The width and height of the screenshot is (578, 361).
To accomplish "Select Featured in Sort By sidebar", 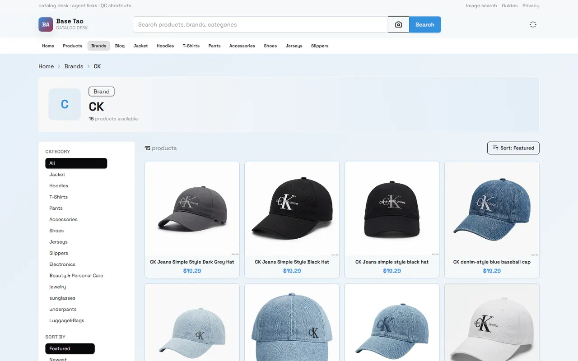I will (x=70, y=348).
